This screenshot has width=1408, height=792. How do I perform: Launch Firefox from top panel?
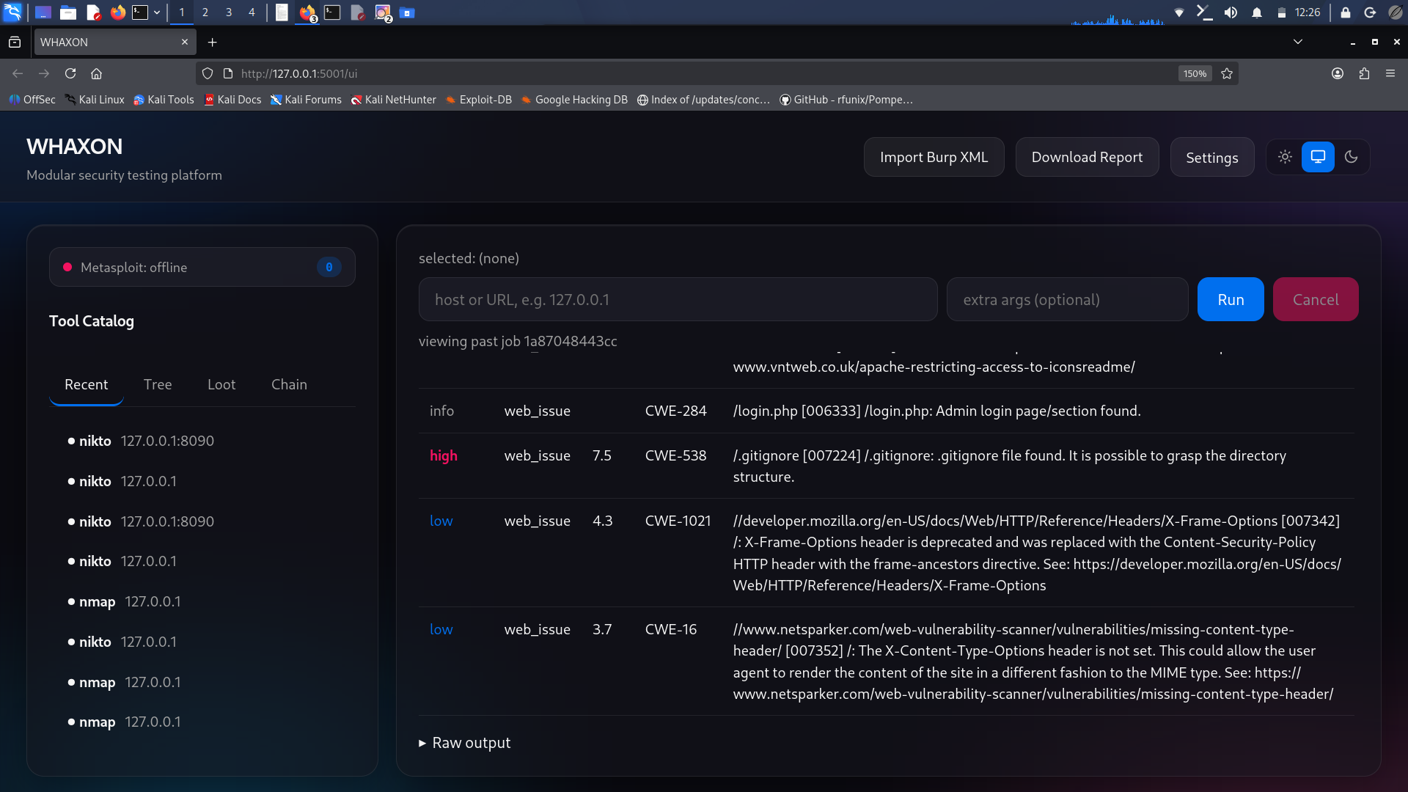click(117, 12)
